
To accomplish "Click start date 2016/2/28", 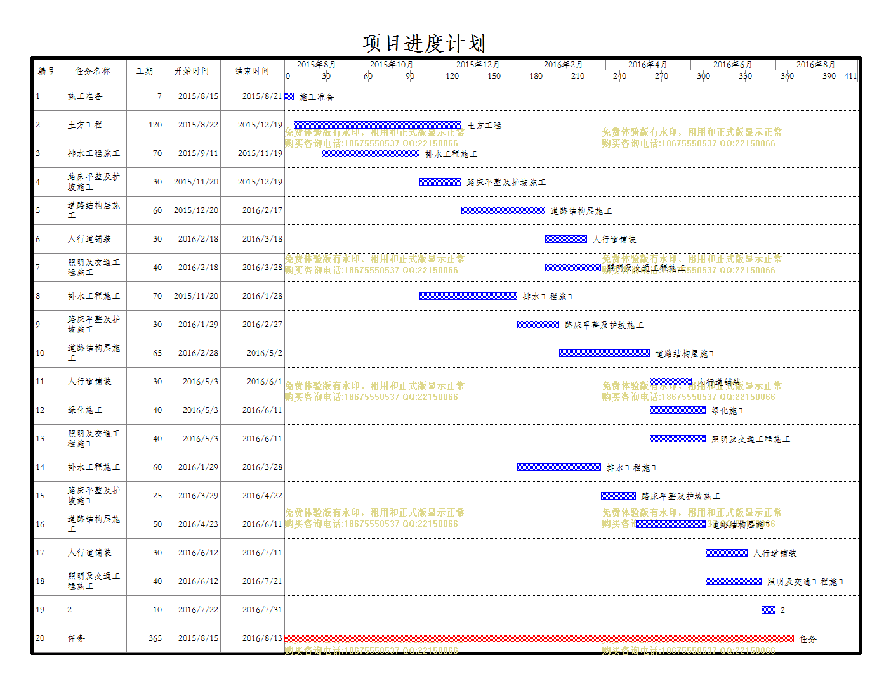I will (x=198, y=353).
